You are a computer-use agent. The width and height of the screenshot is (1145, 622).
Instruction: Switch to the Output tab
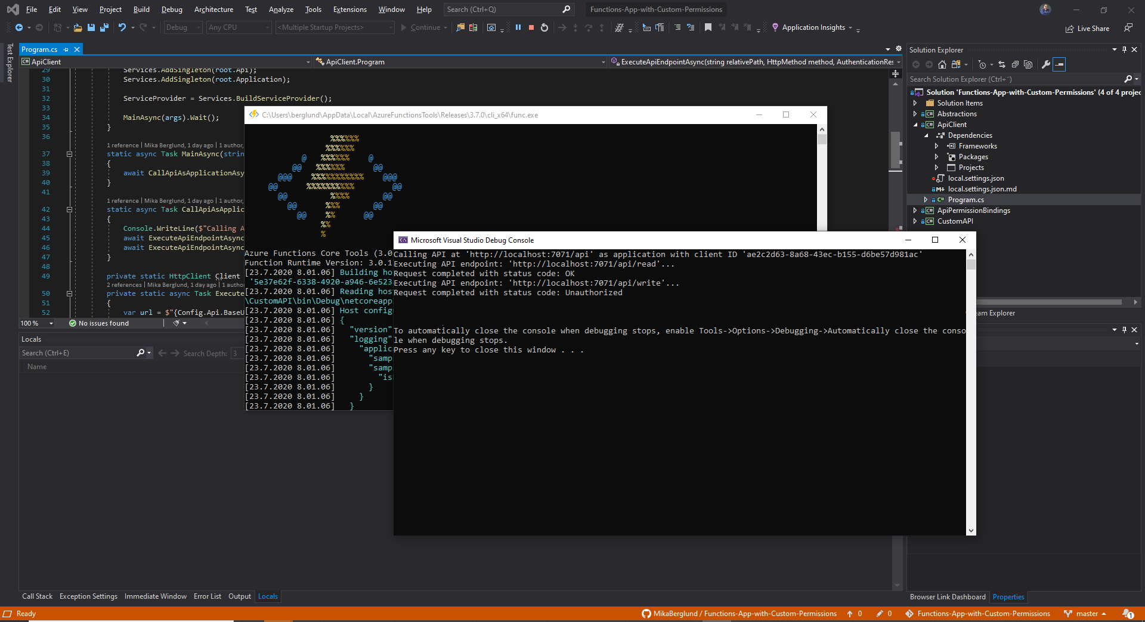click(x=239, y=596)
